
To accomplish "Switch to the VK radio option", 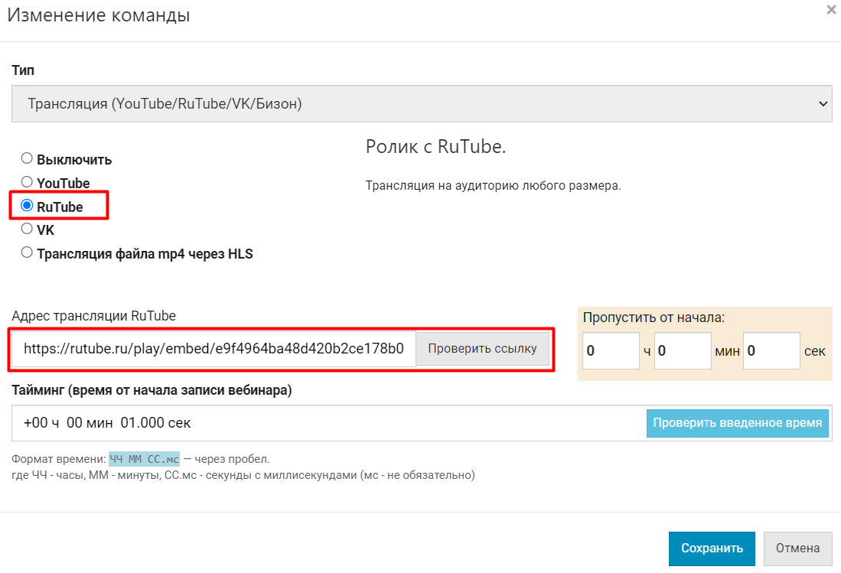I will [x=27, y=229].
